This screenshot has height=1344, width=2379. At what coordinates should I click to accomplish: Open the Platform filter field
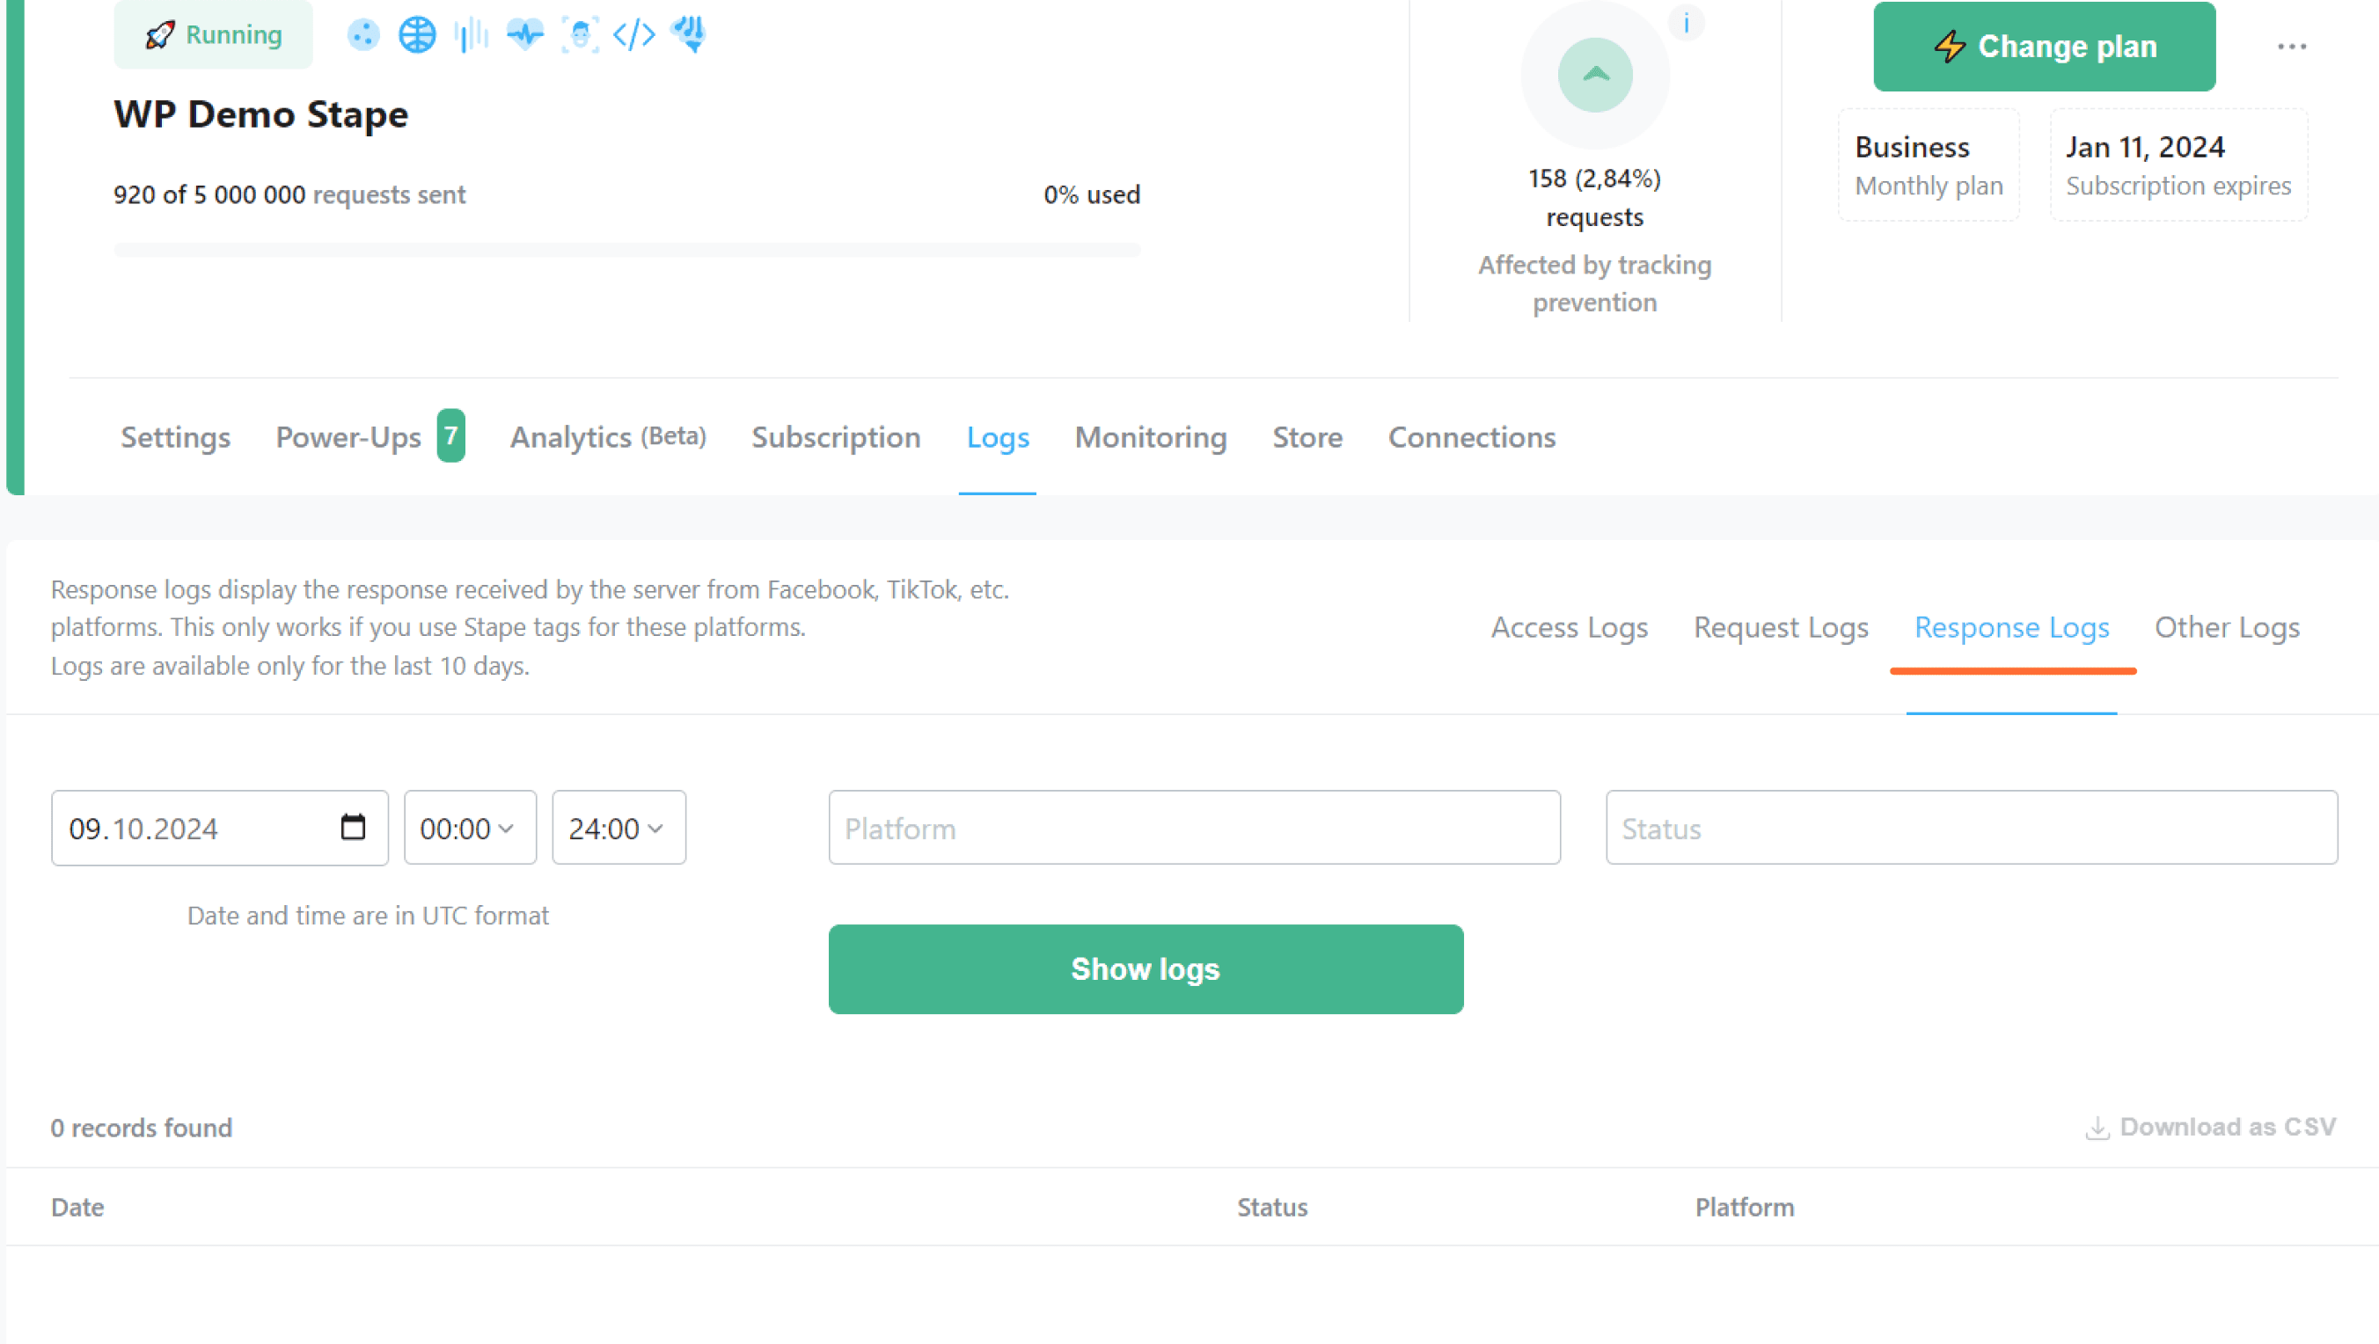click(x=1194, y=828)
